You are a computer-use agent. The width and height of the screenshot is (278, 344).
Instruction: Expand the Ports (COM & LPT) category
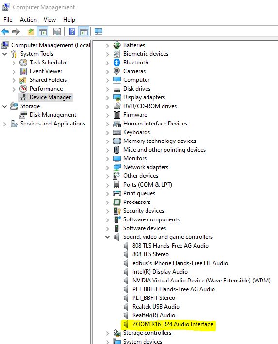tap(107, 185)
